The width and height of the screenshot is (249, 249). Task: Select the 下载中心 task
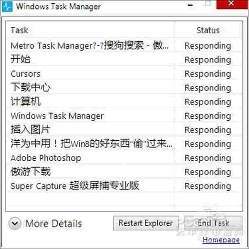click(x=31, y=88)
